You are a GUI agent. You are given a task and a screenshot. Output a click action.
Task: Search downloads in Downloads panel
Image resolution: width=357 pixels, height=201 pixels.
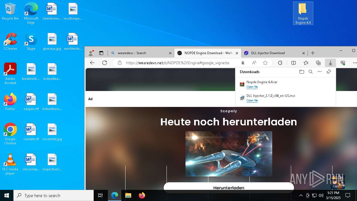click(x=310, y=72)
